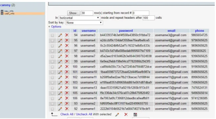Viewport: 216px width, 119px height.
Task: Edit the username13 record
Action: coord(60,88)
